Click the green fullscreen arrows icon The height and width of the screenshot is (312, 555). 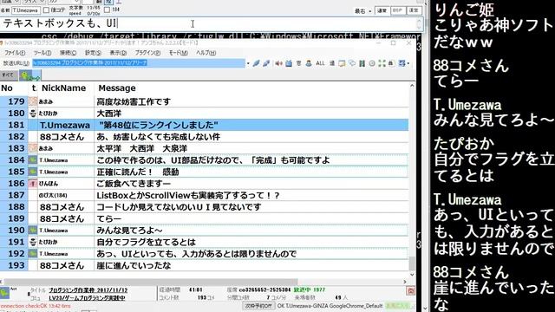382,63
